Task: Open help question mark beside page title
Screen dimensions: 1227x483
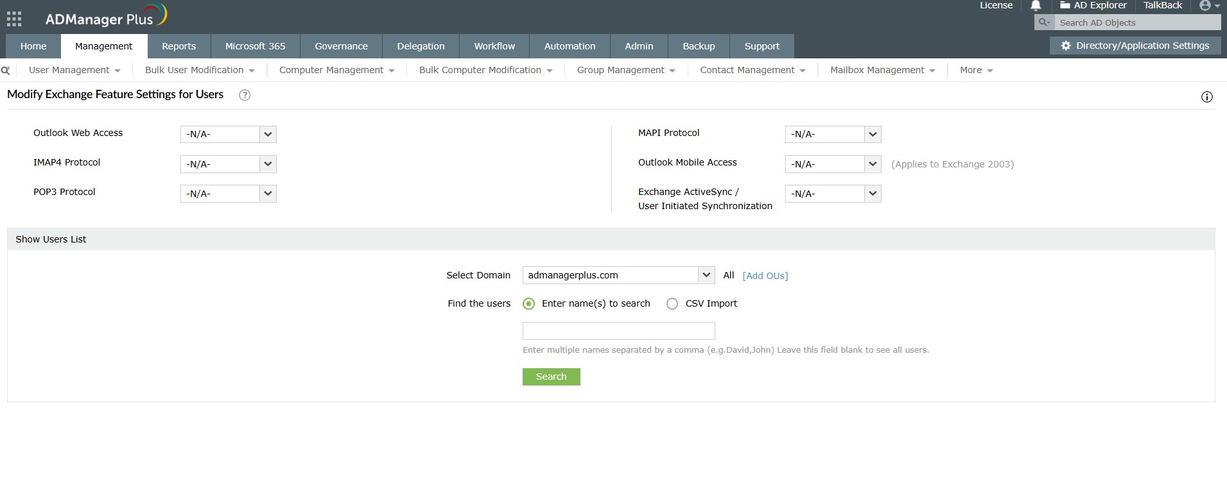Action: [245, 95]
